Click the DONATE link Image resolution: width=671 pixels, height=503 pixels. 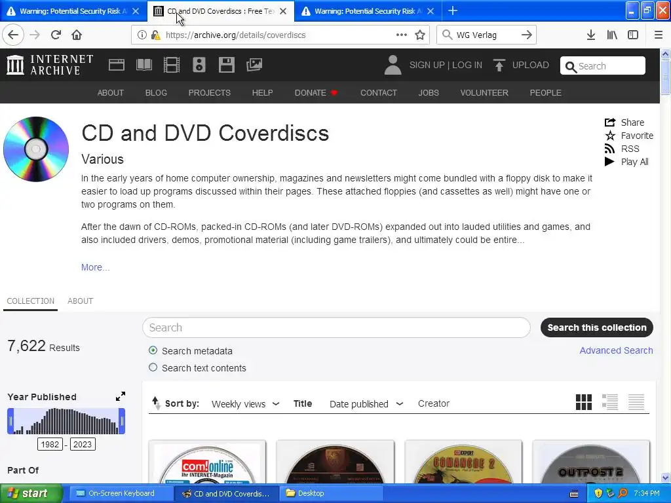pos(316,93)
